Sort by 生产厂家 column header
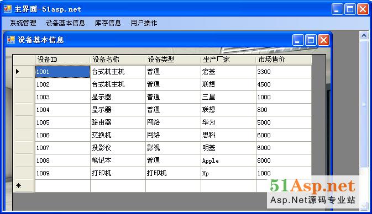 click(228, 60)
